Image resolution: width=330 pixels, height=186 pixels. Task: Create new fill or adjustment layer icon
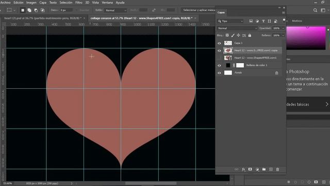coord(257,169)
